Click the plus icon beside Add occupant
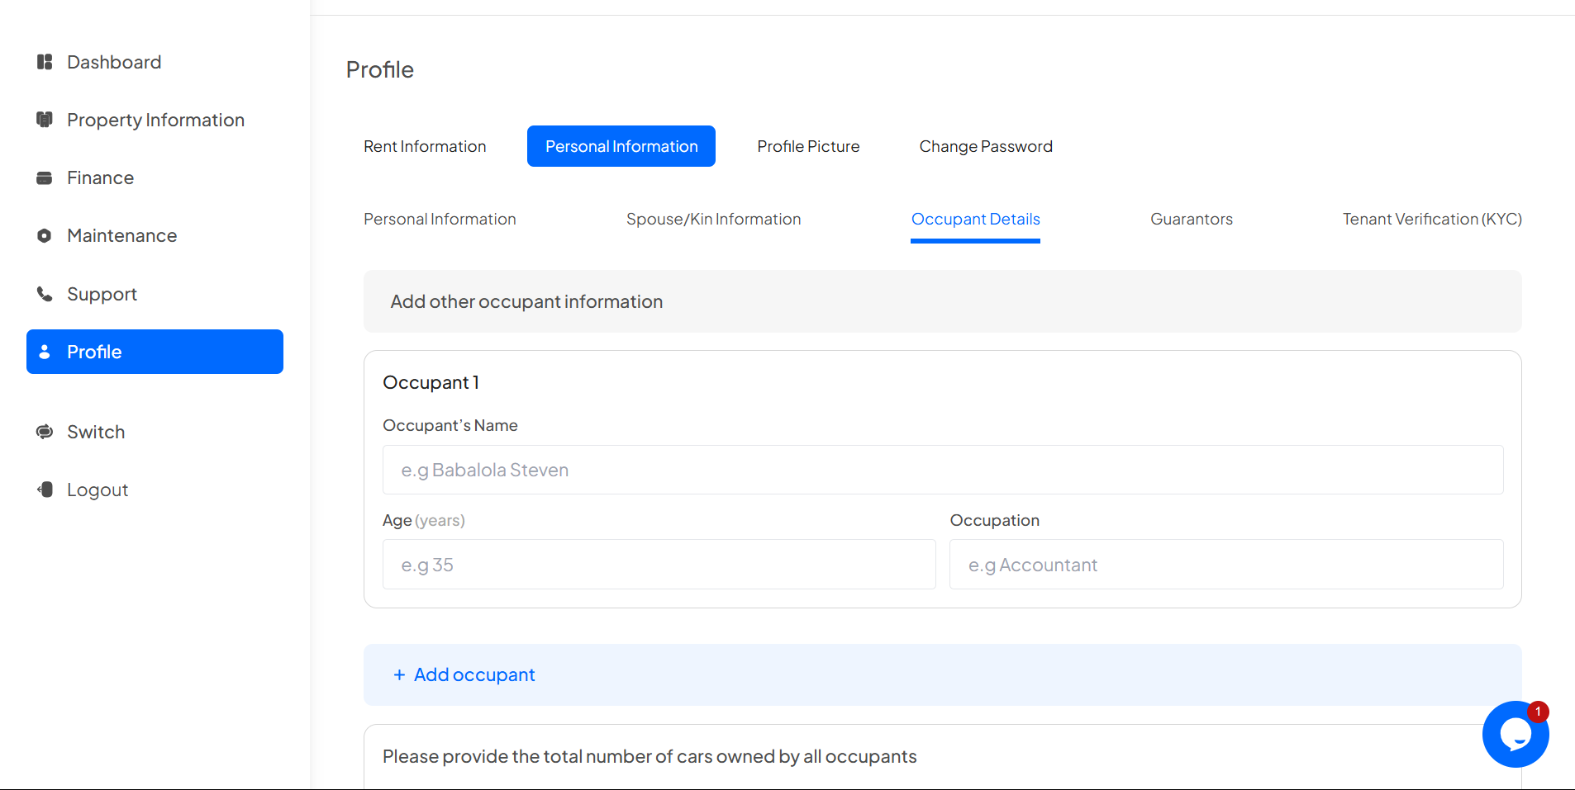The height and width of the screenshot is (790, 1575). [399, 675]
